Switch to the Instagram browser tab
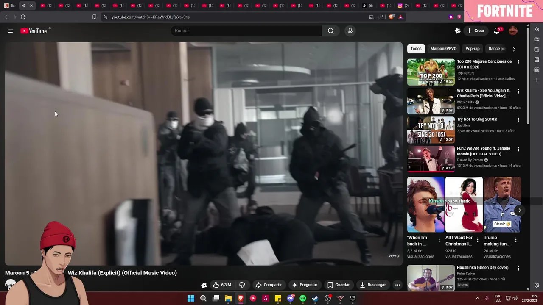 tap(403, 6)
